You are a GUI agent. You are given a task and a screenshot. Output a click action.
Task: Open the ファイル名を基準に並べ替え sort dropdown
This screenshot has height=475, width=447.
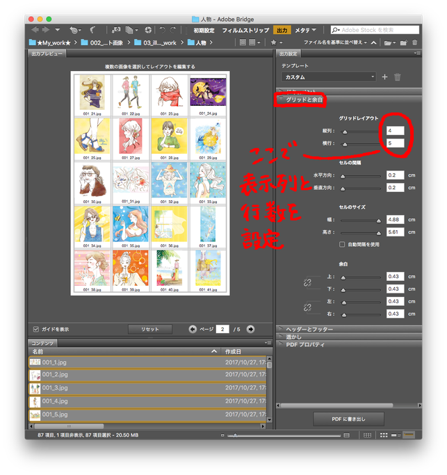335,42
